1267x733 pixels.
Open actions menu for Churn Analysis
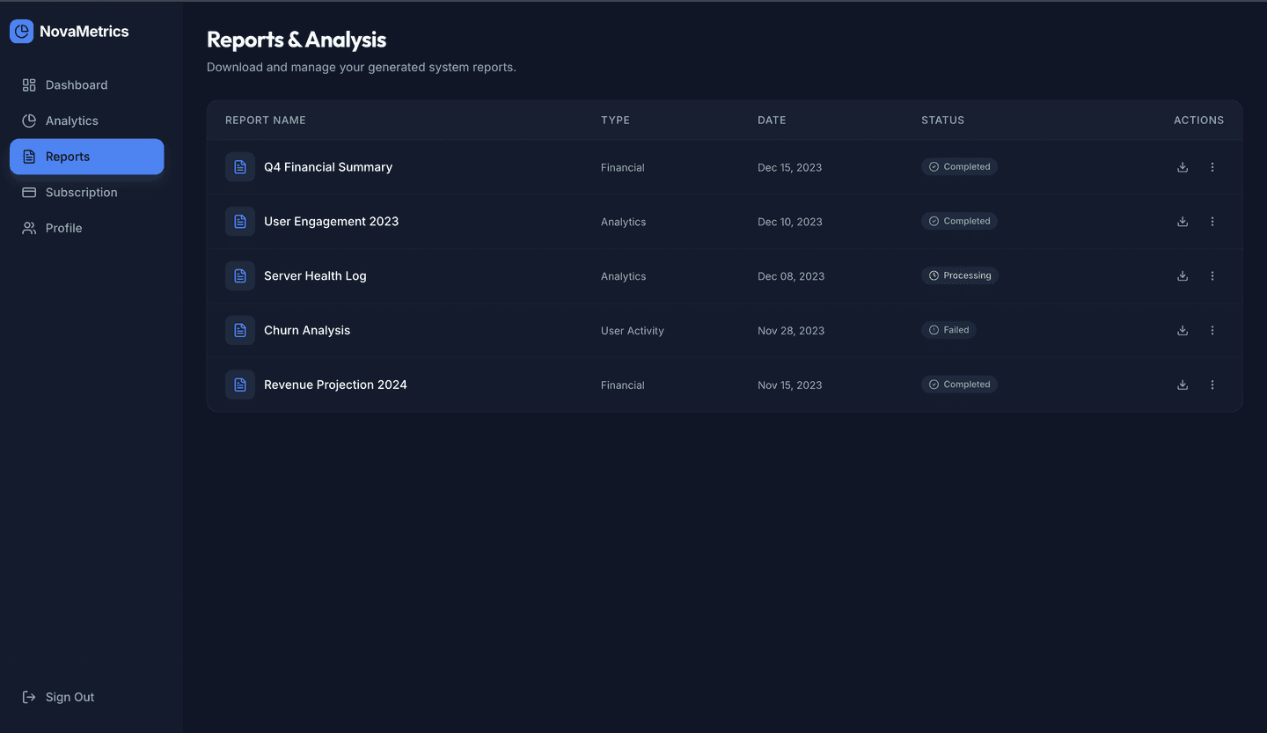point(1212,330)
